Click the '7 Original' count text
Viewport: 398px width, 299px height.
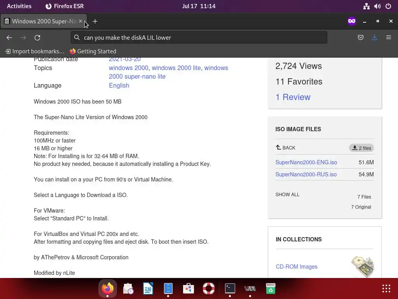(361, 207)
